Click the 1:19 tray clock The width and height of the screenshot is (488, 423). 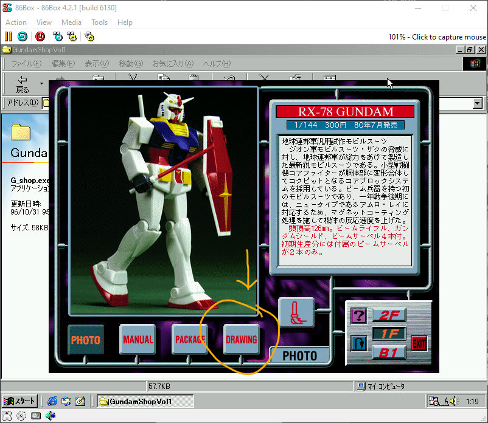pyautogui.click(x=472, y=401)
